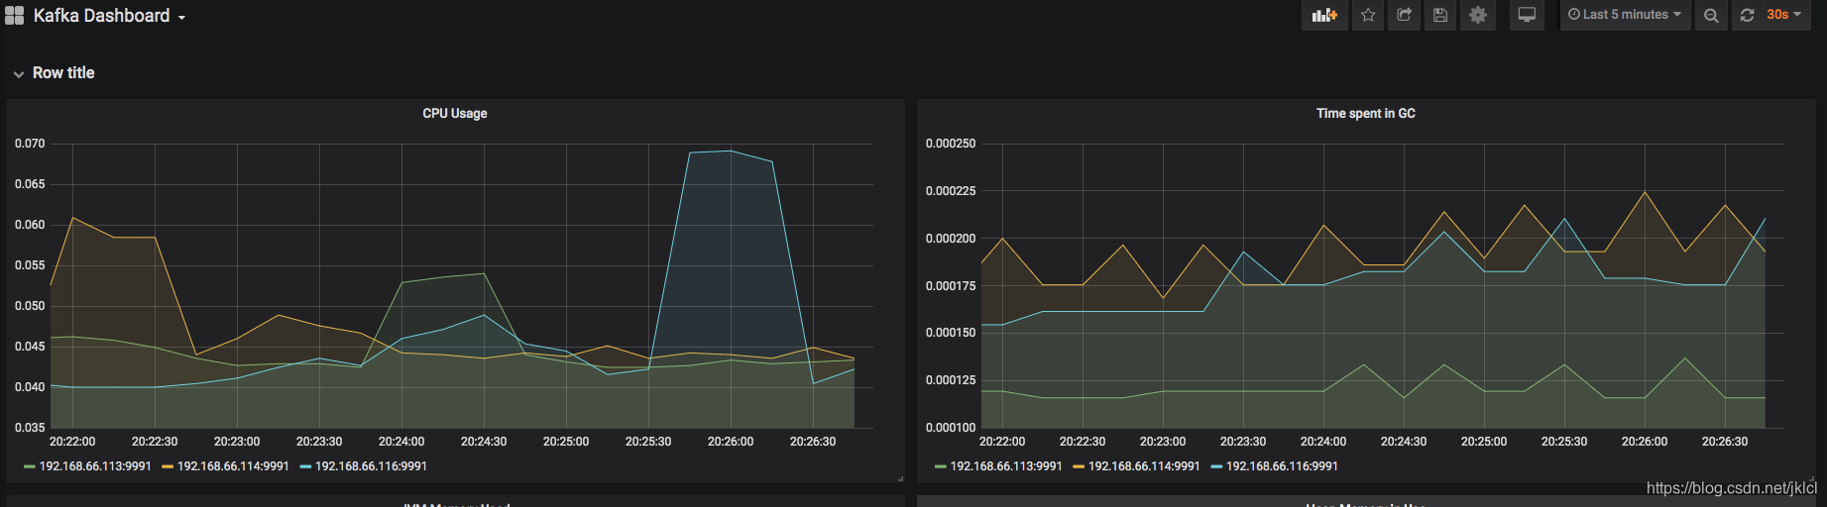Toggle the 192.168.66.114:9991 series in the CPU Usage legend
This screenshot has width=1827, height=507.
[233, 466]
